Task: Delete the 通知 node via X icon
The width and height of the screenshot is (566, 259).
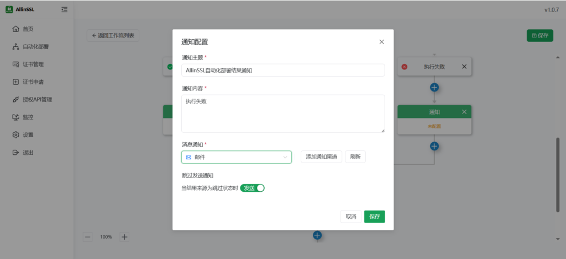Action: coord(464,112)
